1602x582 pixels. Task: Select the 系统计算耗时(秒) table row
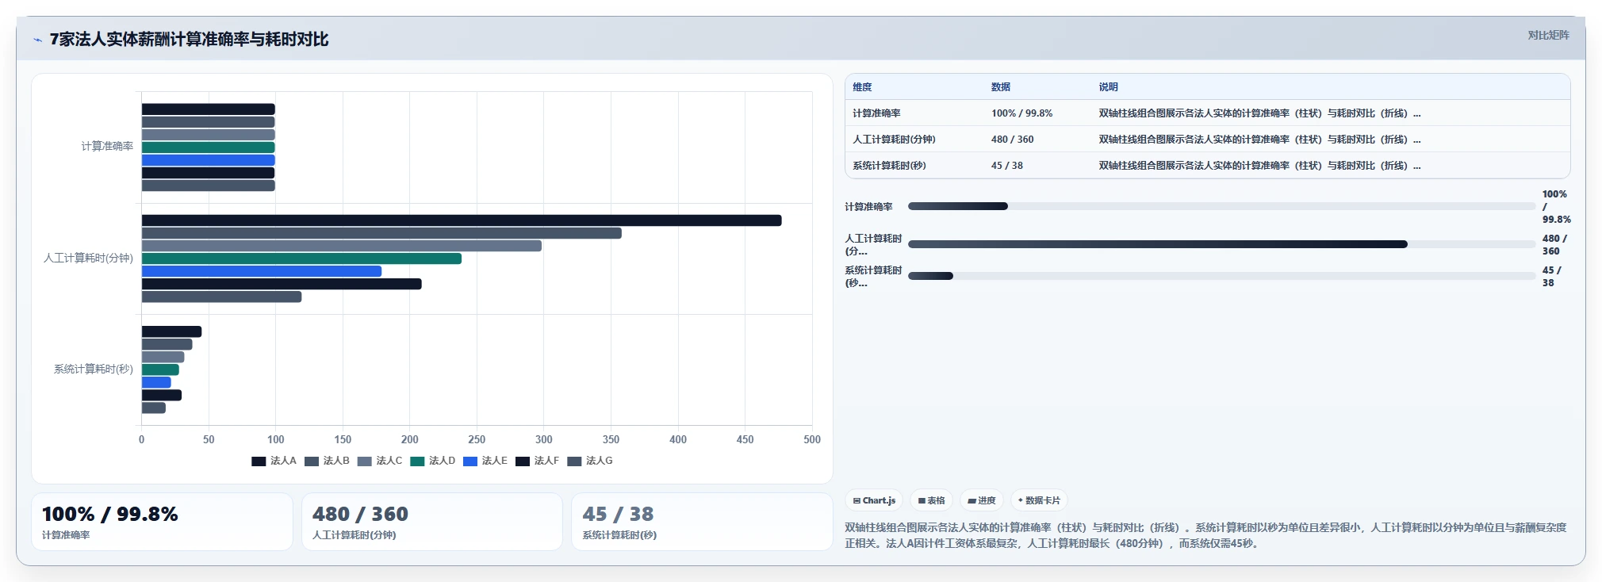tap(1207, 166)
